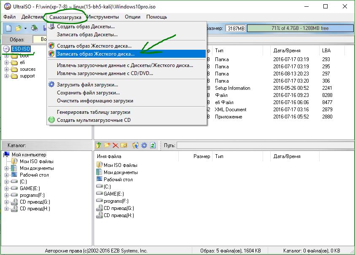Screen dimensions: 355x255
Task: Click the floppy icon beside Создать образ Дискеты
Action: [x=52, y=26]
